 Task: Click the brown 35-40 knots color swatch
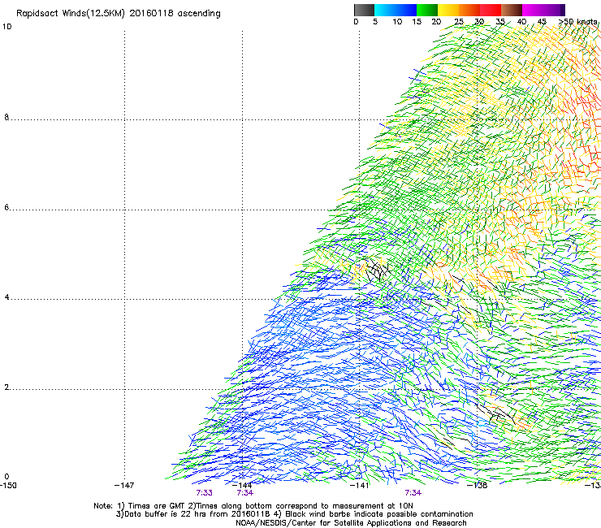[512, 10]
